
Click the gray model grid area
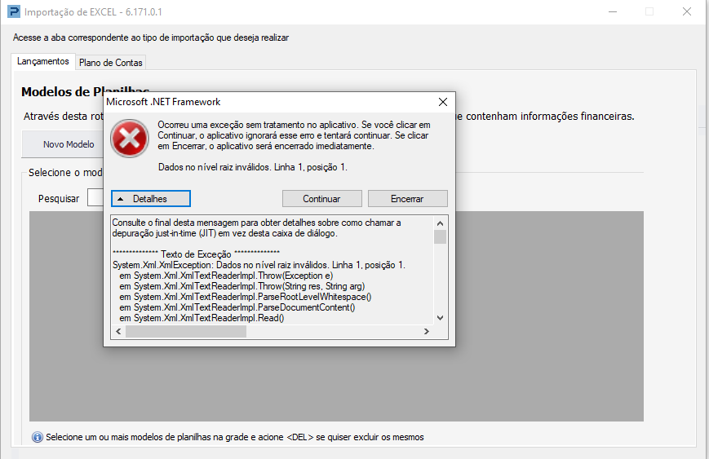coord(336,384)
